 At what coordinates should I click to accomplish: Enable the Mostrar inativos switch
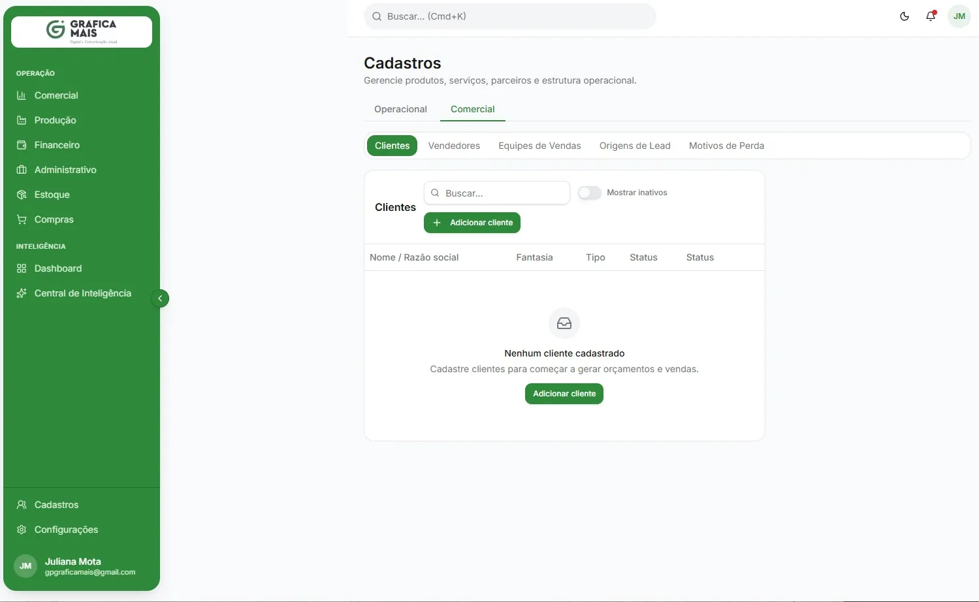pyautogui.click(x=590, y=193)
